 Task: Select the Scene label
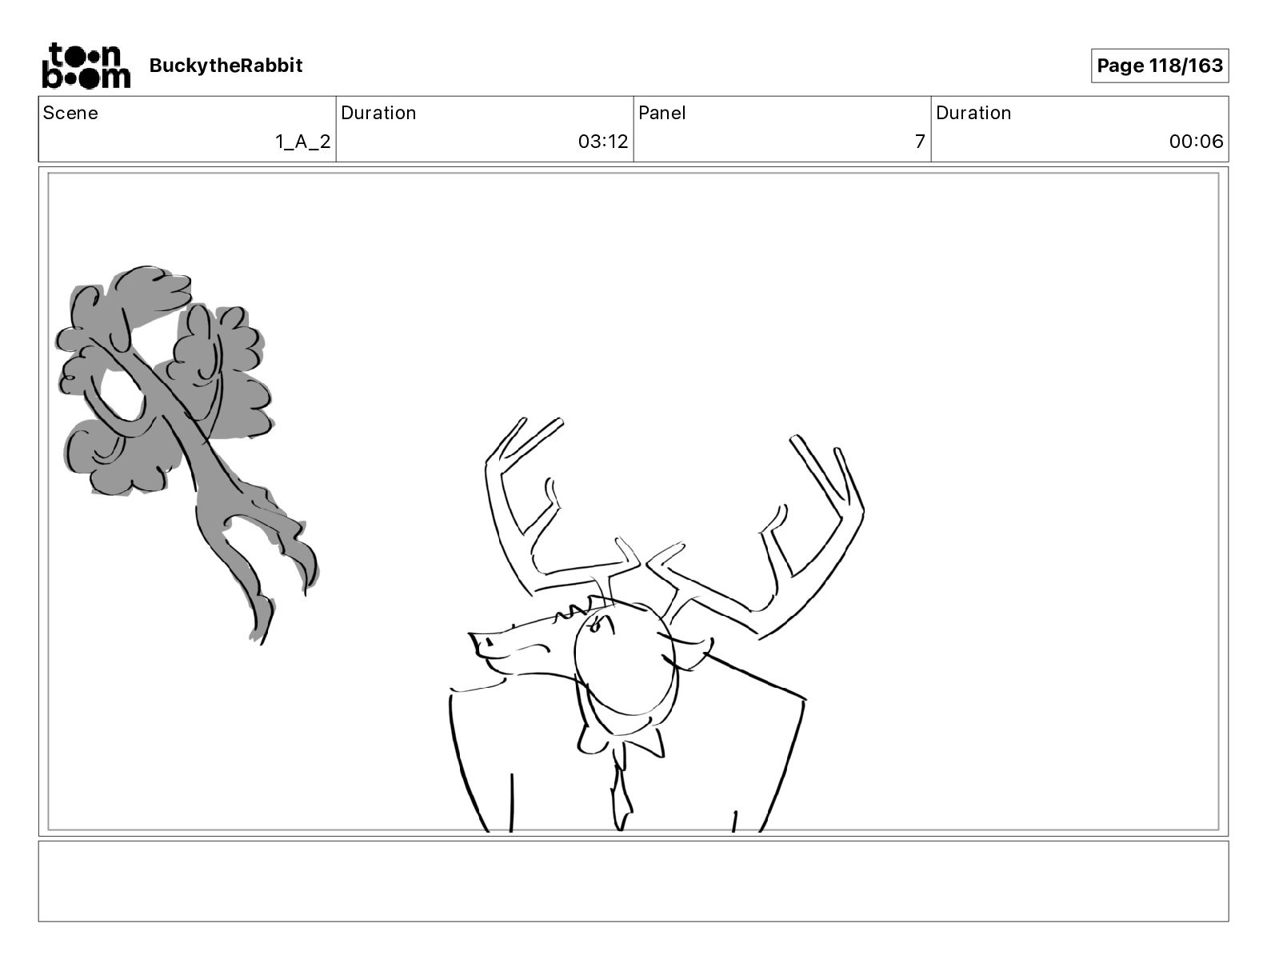70,113
